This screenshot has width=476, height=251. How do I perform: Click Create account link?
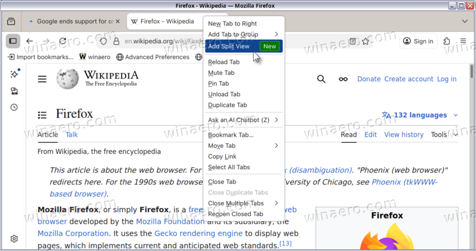[409, 79]
